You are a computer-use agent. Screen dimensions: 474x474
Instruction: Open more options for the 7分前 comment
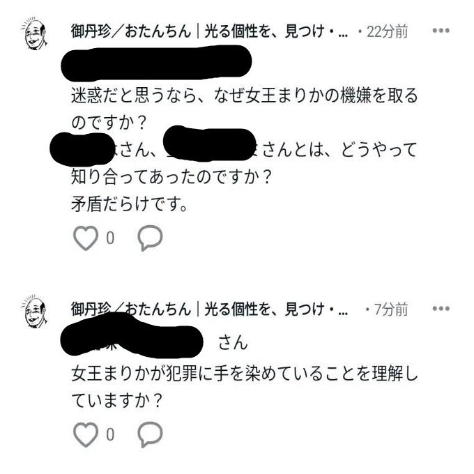click(x=441, y=309)
